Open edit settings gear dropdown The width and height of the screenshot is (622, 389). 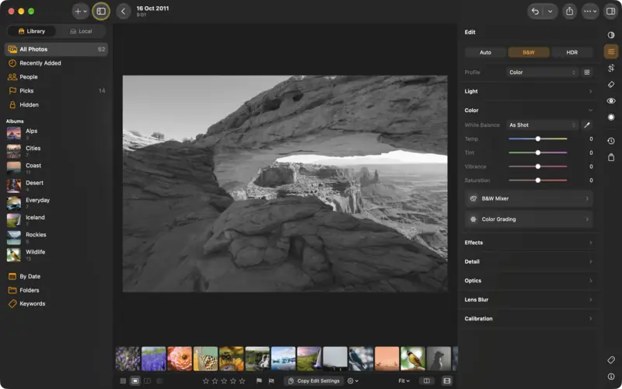[353, 381]
